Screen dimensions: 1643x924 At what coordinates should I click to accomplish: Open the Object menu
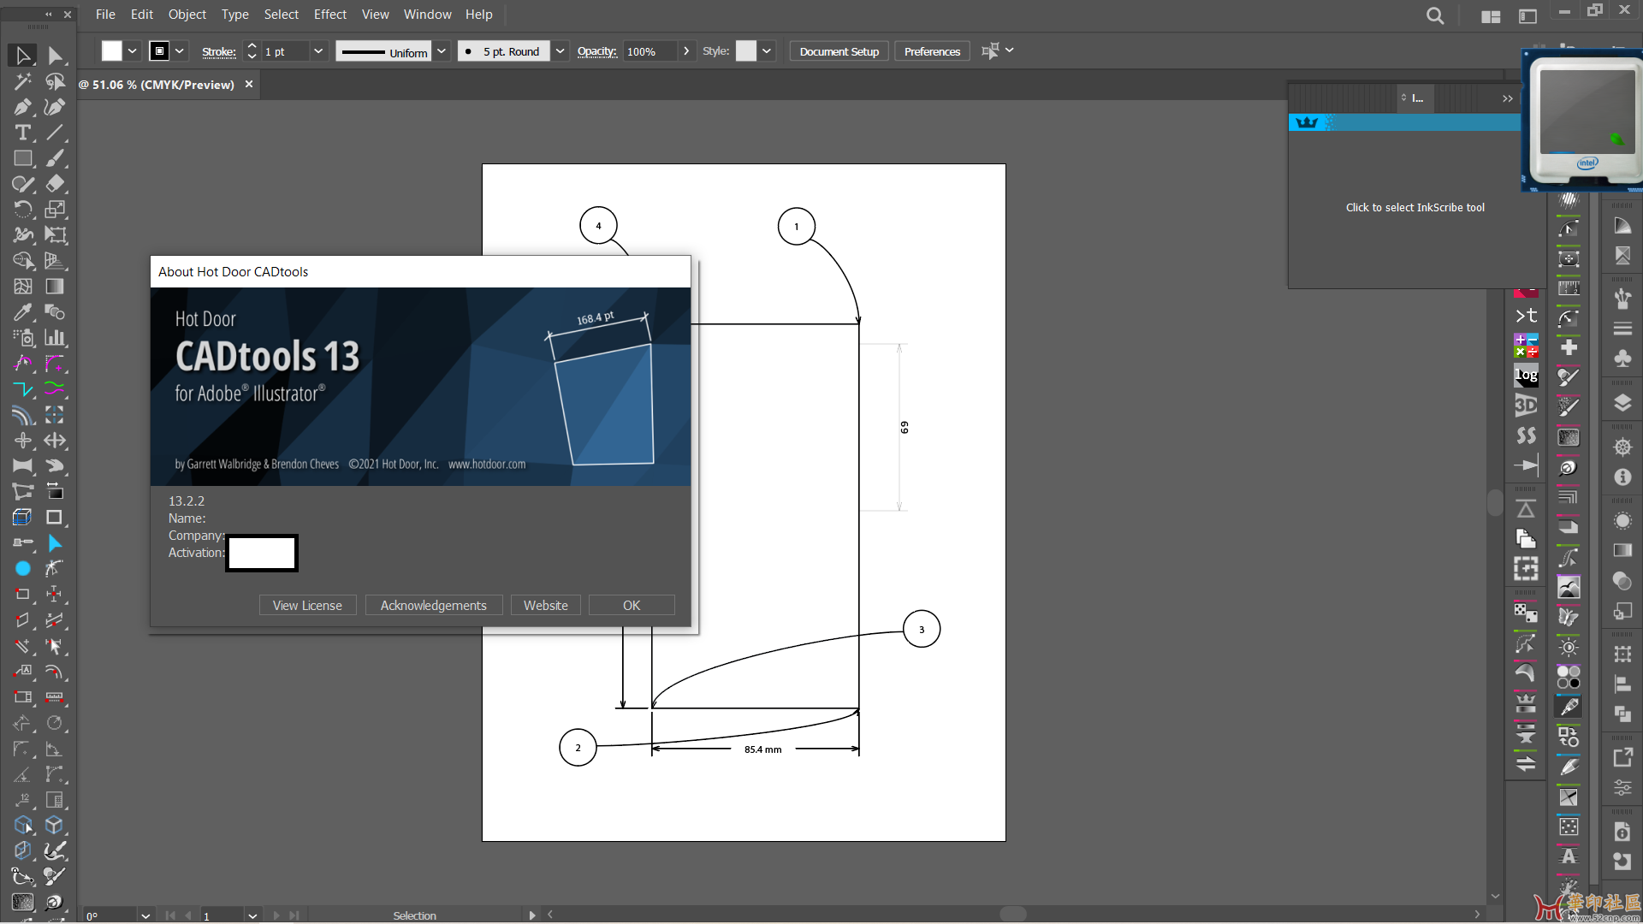click(187, 15)
